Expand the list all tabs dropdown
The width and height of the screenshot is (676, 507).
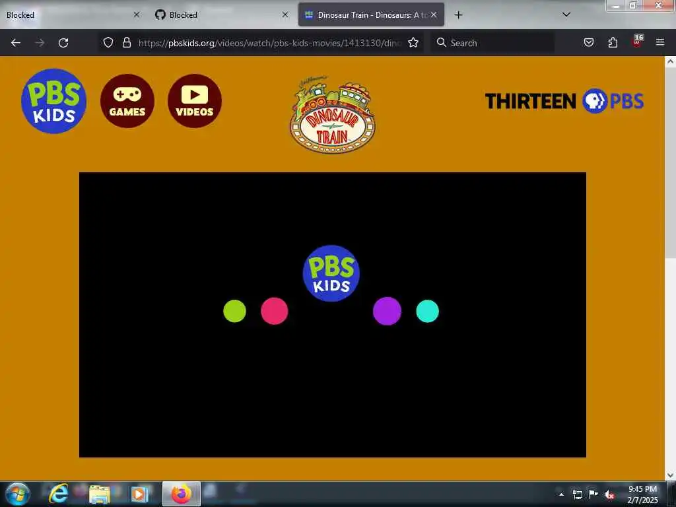[566, 15]
